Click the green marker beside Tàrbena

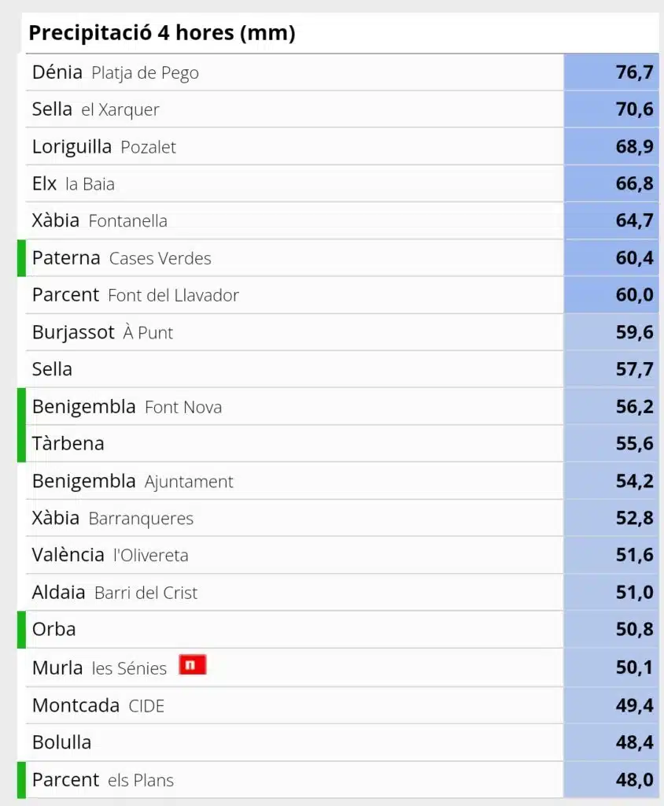point(21,444)
